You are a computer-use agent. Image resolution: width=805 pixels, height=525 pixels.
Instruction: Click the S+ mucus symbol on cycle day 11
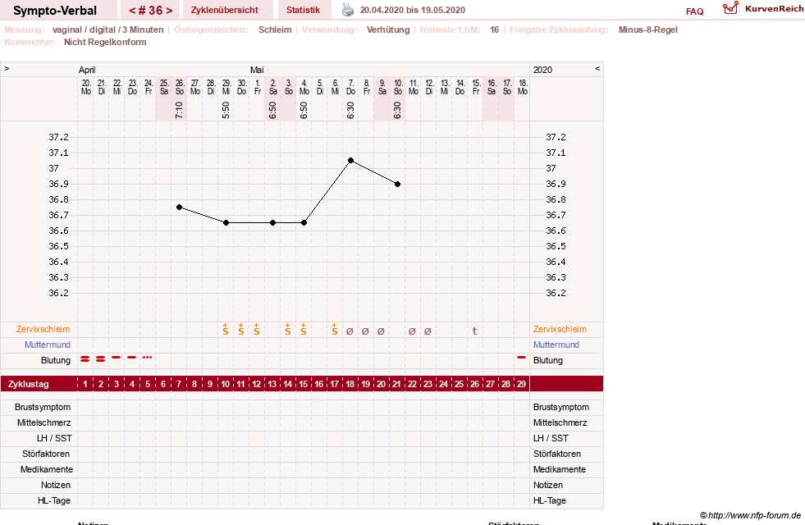click(240, 330)
